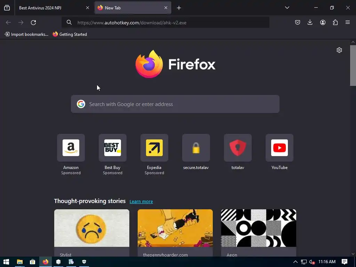The height and width of the screenshot is (267, 356).
Task: Go forward one page arrow
Action: pos(21,23)
